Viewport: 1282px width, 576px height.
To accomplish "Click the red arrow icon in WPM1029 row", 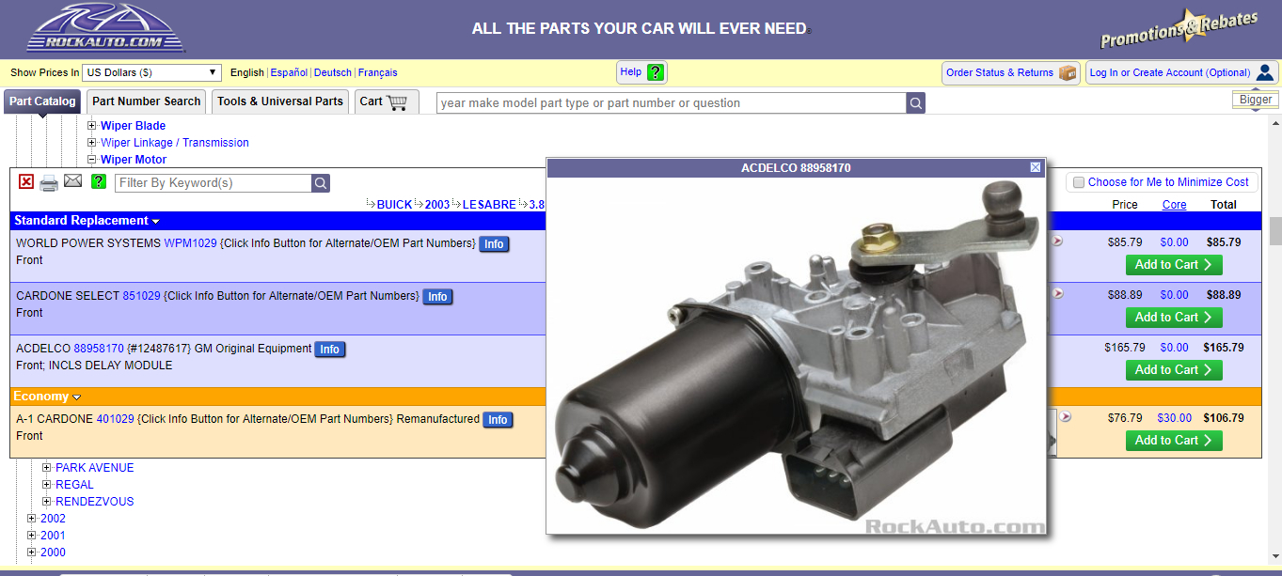I will tap(1057, 241).
